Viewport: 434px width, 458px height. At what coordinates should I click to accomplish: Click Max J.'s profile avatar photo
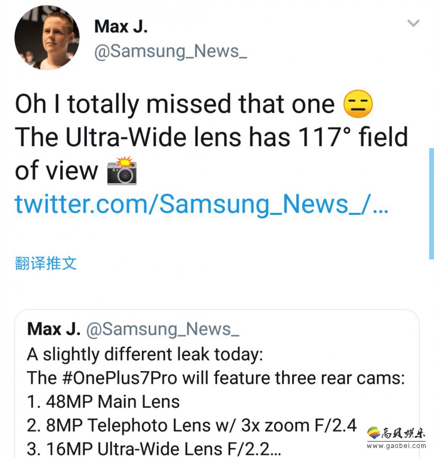(x=47, y=38)
